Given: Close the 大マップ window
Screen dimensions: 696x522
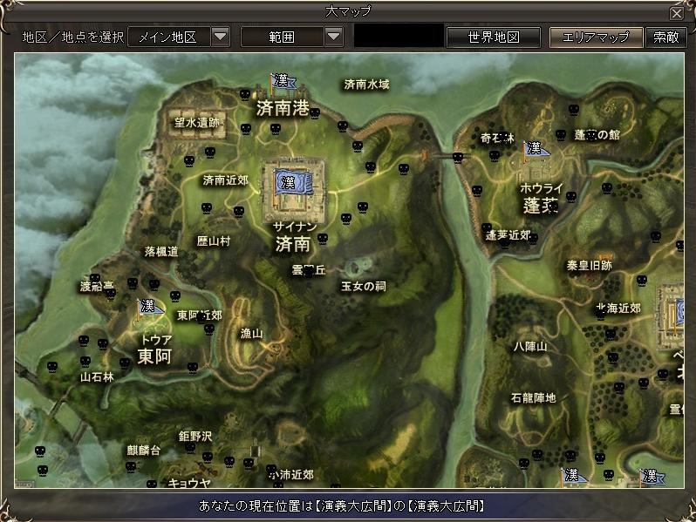Looking at the screenshot, I should (x=677, y=13).
